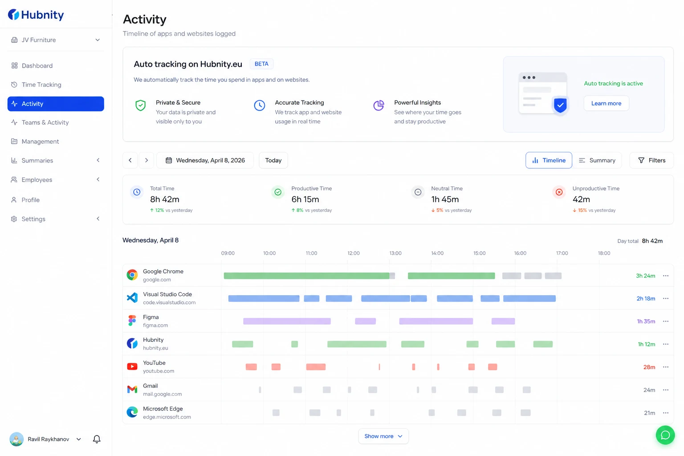
Task: Click the Microsoft Edge app icon
Action: pos(132,412)
